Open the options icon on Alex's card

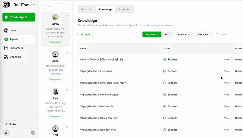[67, 90]
